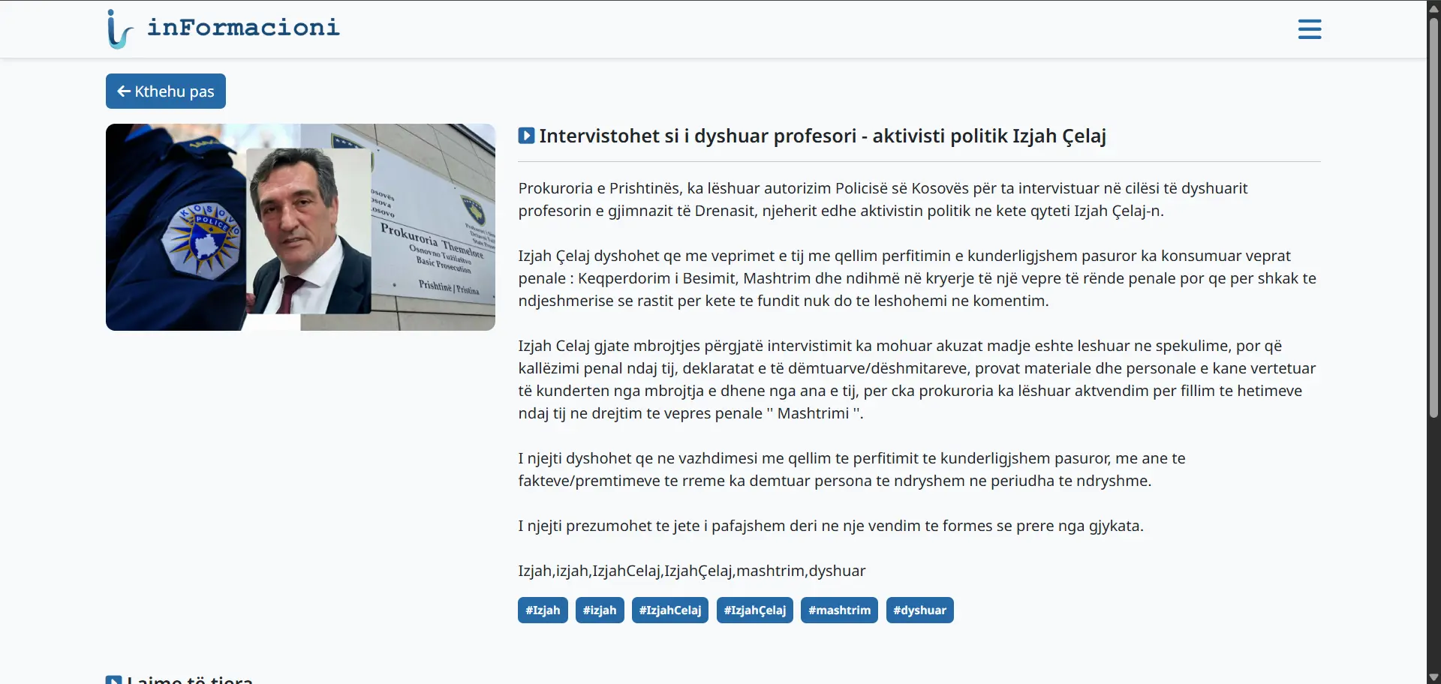Open the inFormacioni site title link
This screenshot has height=684, width=1441.
point(243,28)
